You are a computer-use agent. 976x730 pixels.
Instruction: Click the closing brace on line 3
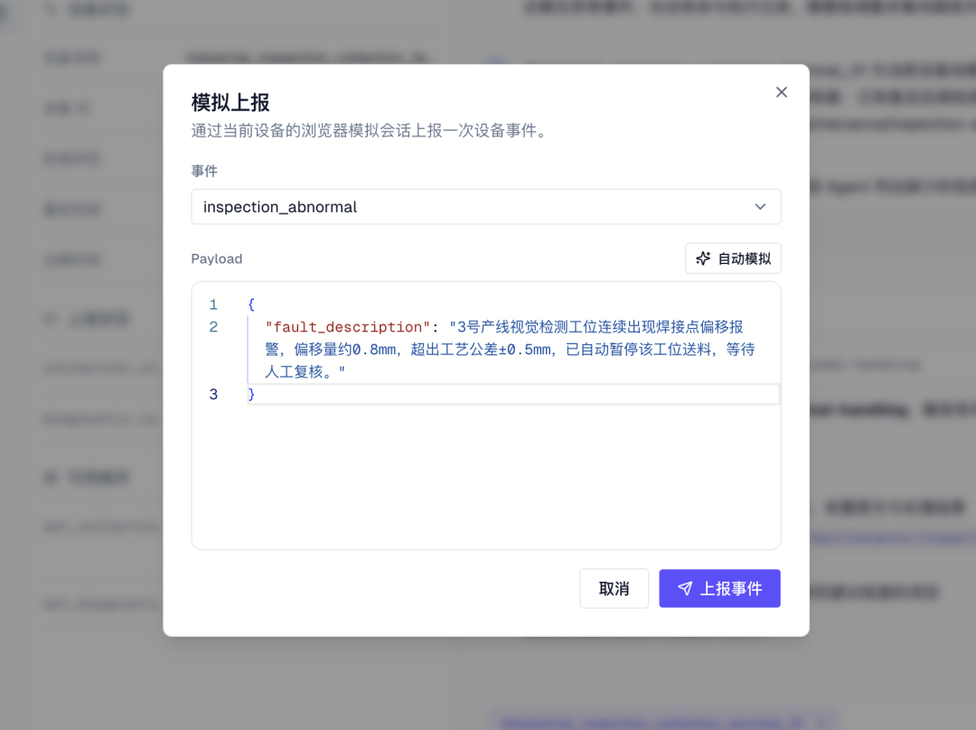coord(251,394)
